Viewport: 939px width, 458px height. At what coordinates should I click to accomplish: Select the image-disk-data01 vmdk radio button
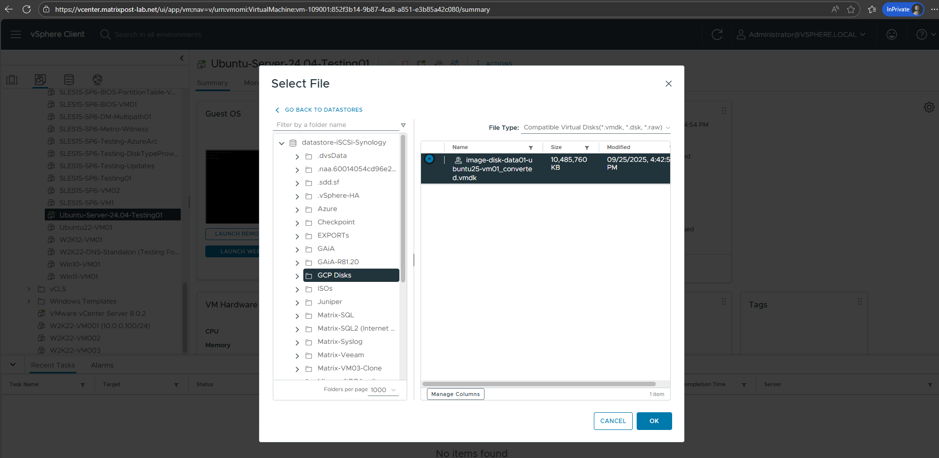(x=429, y=159)
